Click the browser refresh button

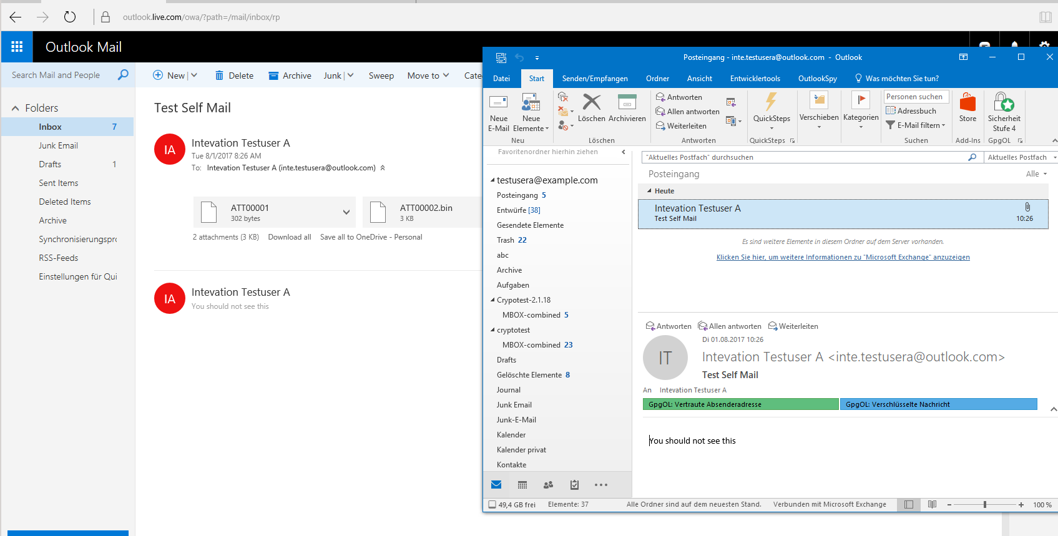[x=70, y=17]
